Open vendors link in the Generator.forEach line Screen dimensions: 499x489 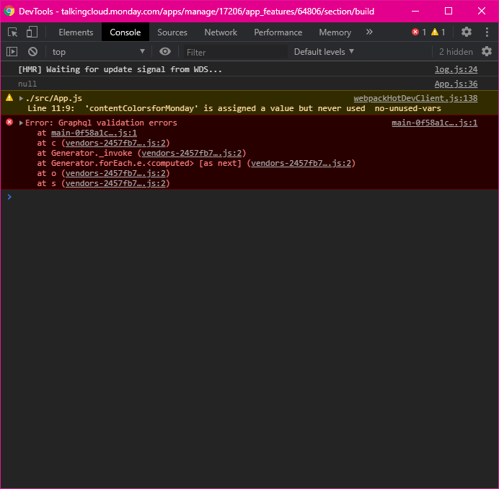coord(301,163)
